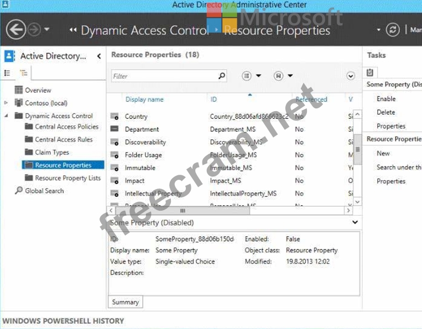The image size is (422, 329).
Task: Click the list's scroll down arrow
Action: 357,201
